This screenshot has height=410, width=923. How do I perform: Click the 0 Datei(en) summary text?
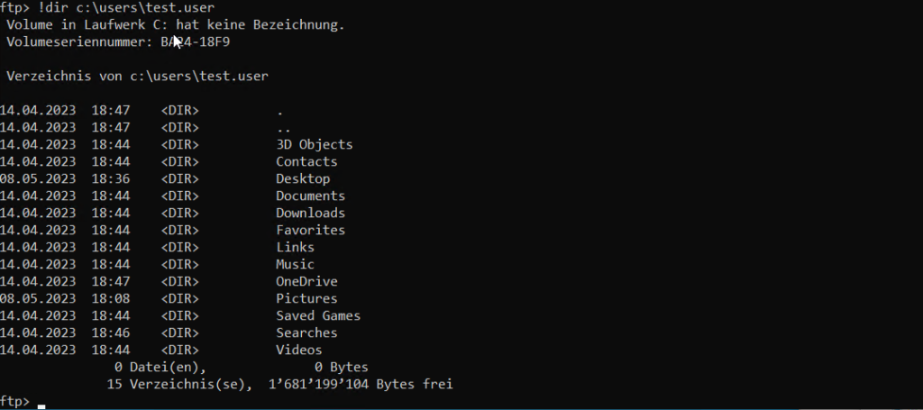(160, 368)
